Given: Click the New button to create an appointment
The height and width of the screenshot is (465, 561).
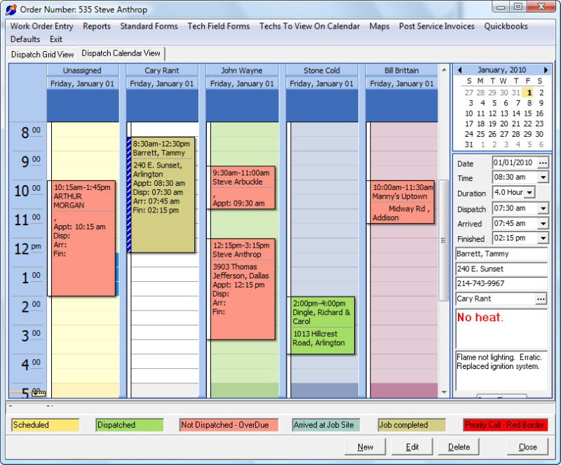Looking at the screenshot, I should (x=365, y=446).
